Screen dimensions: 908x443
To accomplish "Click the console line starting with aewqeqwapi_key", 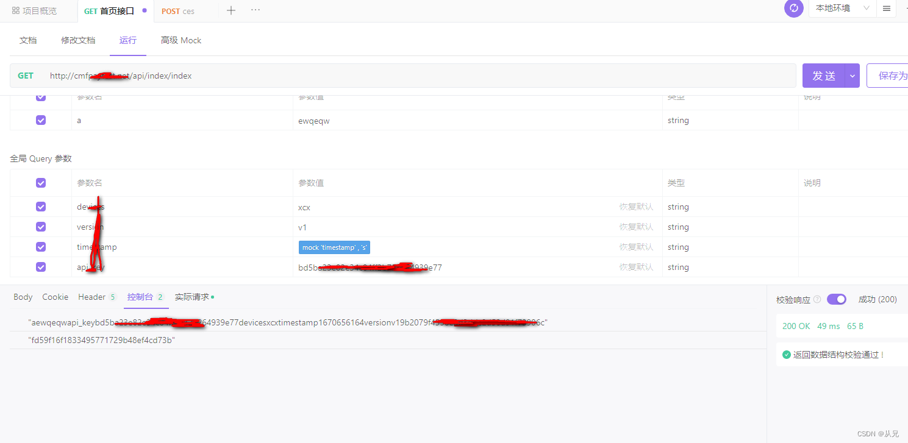I will (x=288, y=322).
